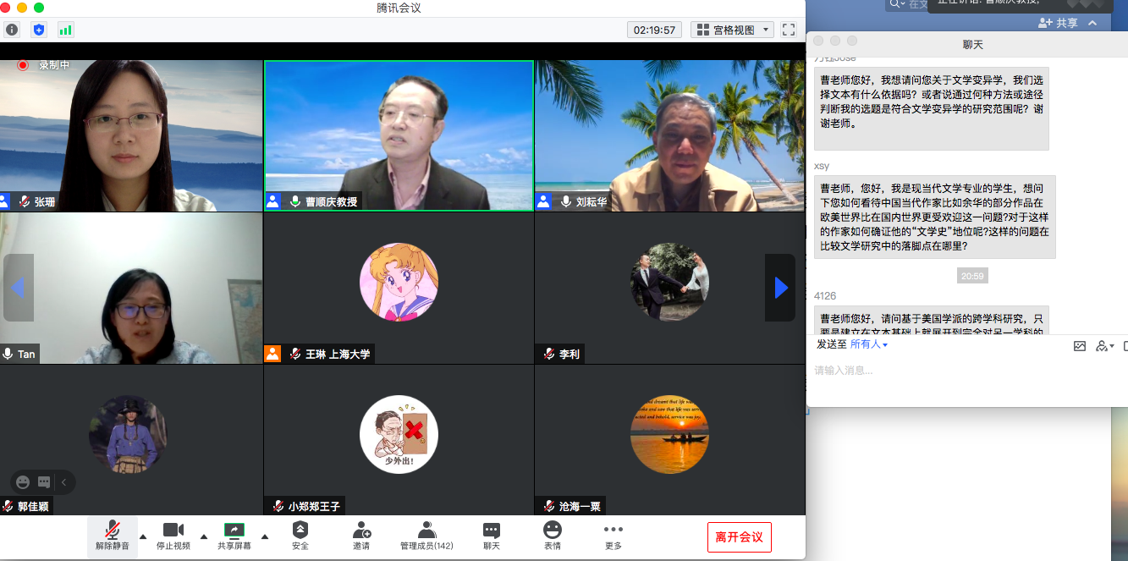Screen dimensions: 1128x561
Task: Click the 邀请 invite icon
Action: (x=361, y=536)
